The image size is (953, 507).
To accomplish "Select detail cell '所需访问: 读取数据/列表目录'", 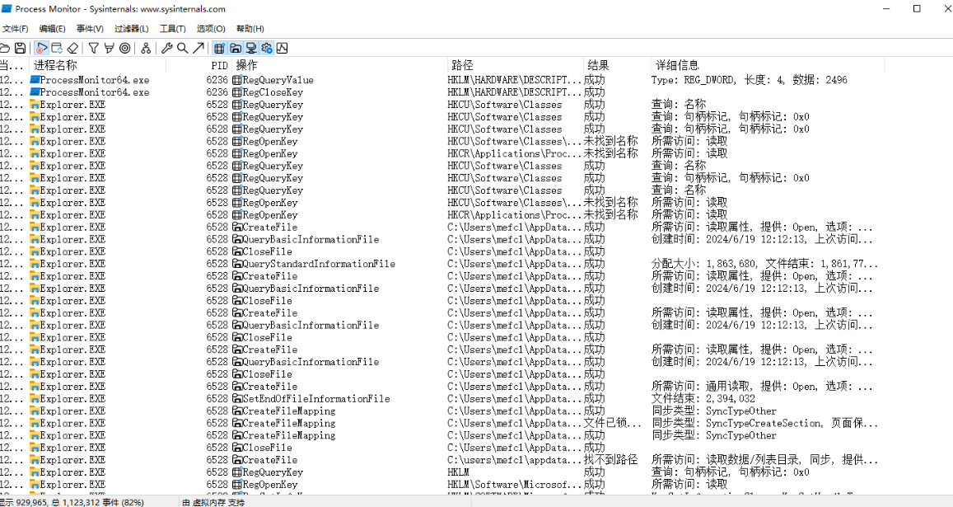I will pos(764,459).
